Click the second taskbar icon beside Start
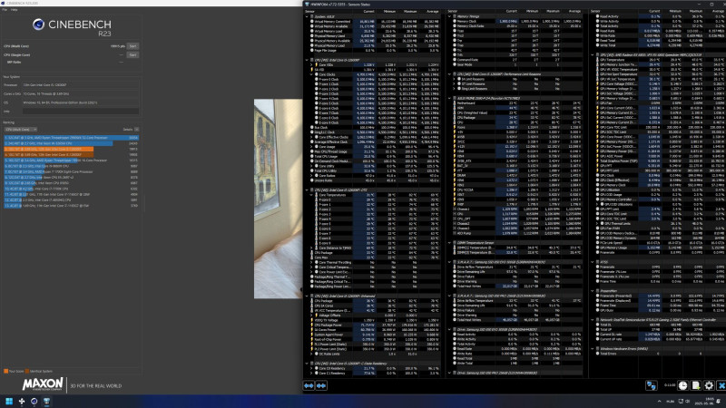Viewport: 726px width, 408px height. point(21,401)
